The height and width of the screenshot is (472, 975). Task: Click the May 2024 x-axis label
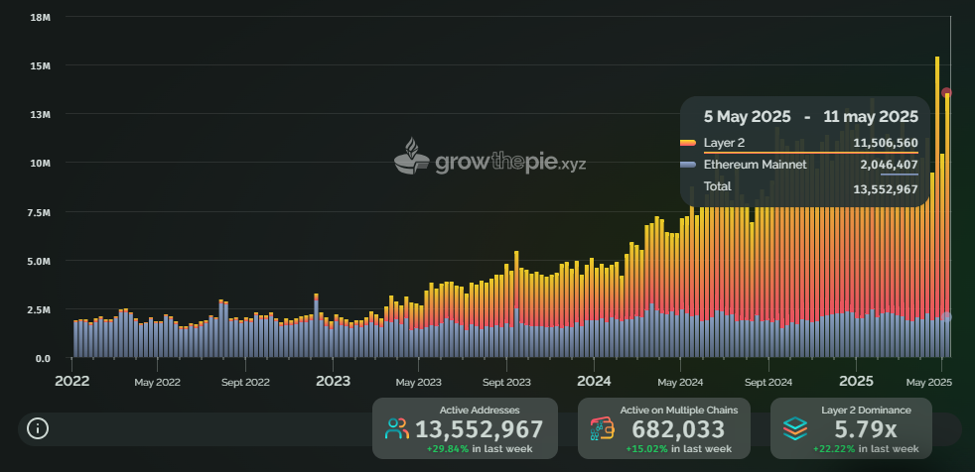click(680, 382)
